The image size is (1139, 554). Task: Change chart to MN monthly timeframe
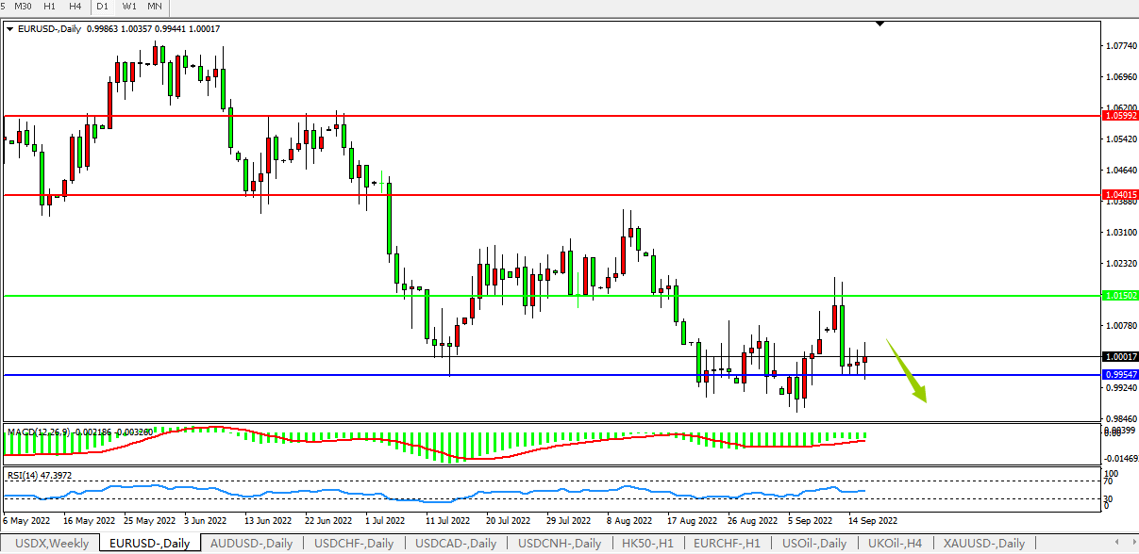coord(155,7)
